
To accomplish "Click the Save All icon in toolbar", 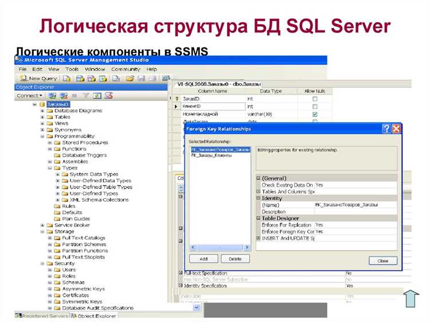I will click(x=153, y=79).
